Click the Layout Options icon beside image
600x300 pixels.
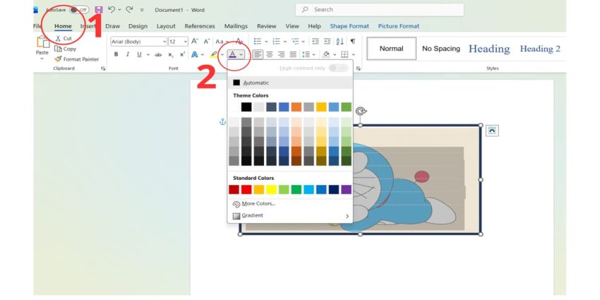pos(492,130)
